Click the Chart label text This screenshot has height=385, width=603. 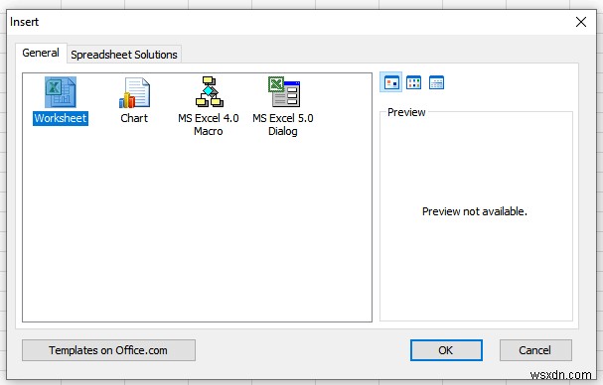[x=134, y=118]
